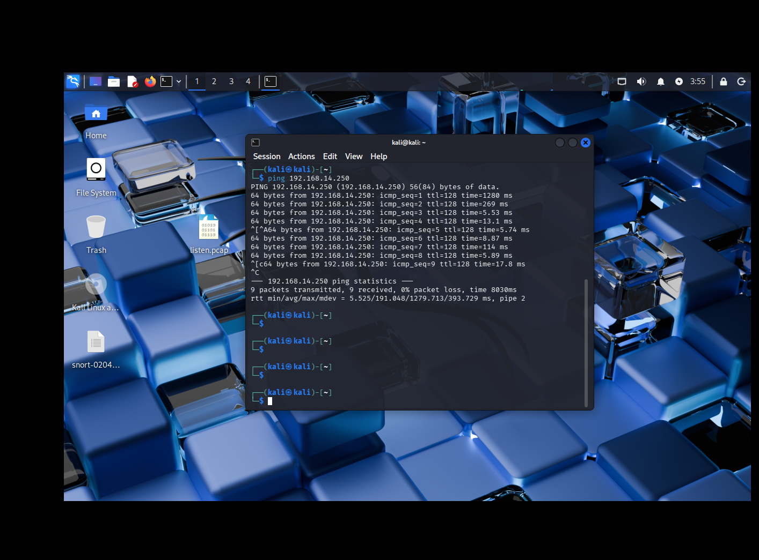Click the icmp_seq=8 time=5.89 ms line
The width and height of the screenshot is (759, 560).
[382, 256]
